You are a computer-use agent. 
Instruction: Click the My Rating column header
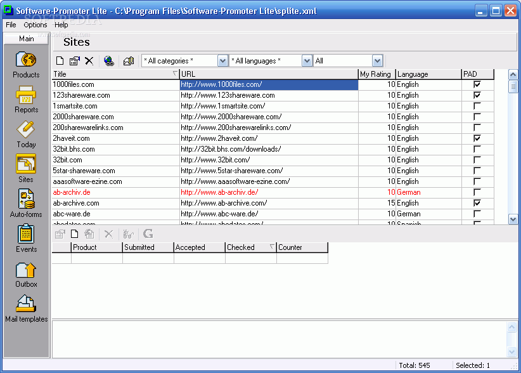pyautogui.click(x=376, y=74)
